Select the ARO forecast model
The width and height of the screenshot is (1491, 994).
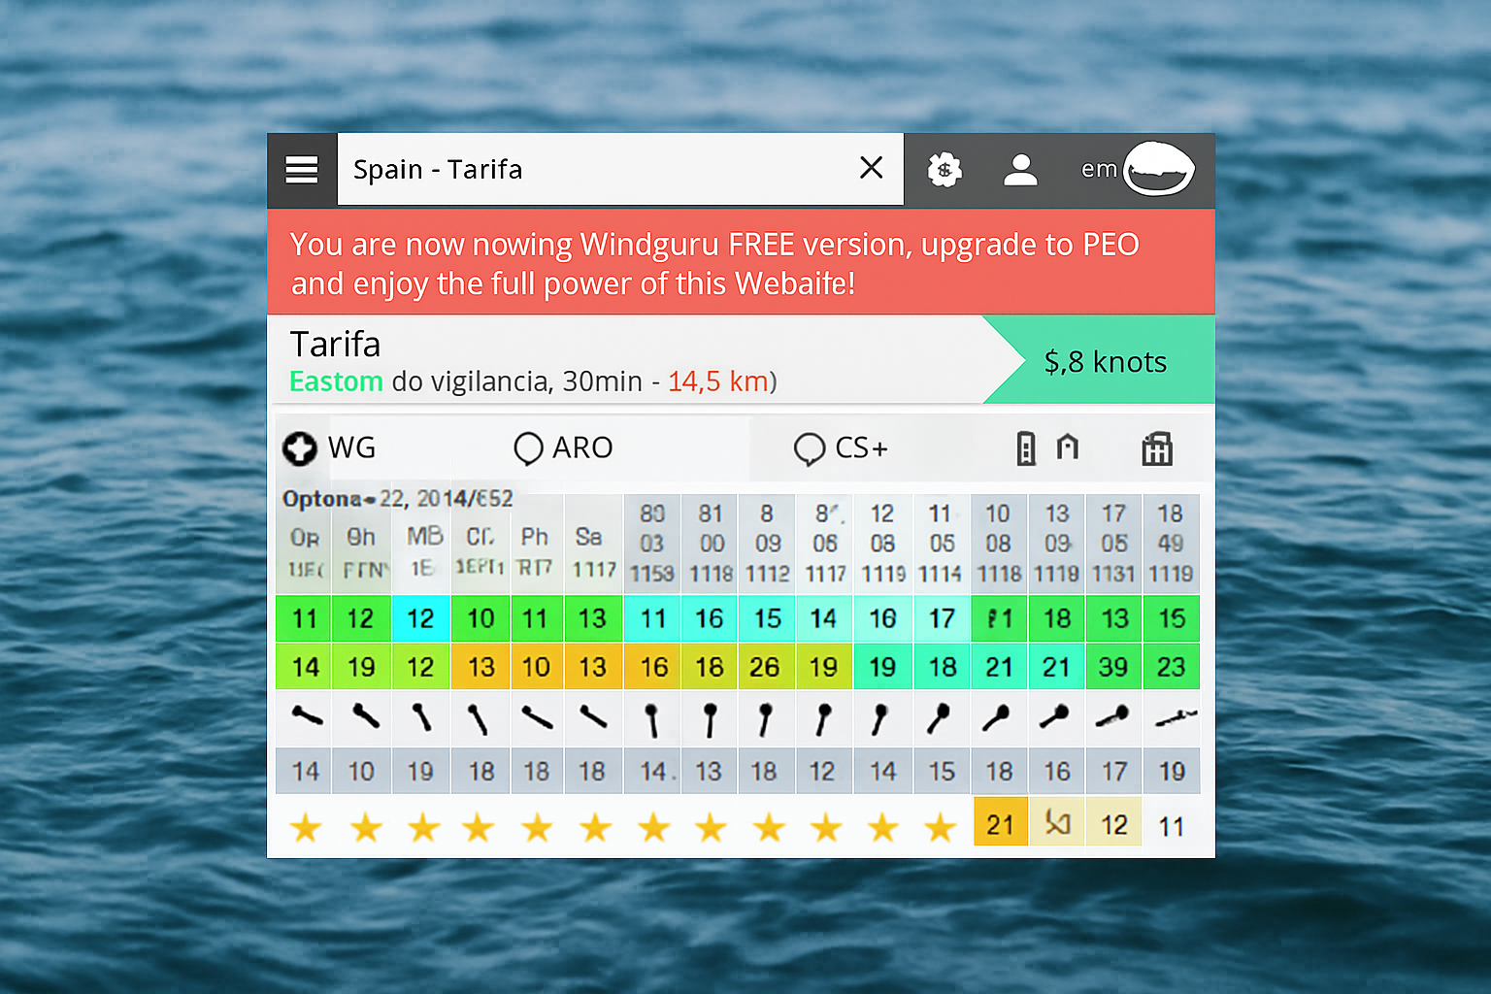click(564, 448)
